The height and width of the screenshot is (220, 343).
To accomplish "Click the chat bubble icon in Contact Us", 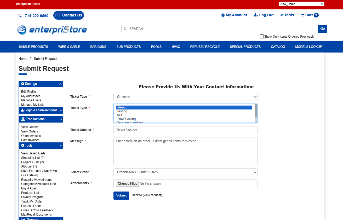I will click(58, 15).
